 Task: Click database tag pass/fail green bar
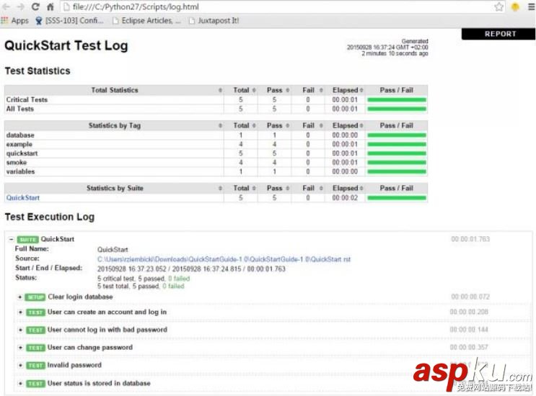pyautogui.click(x=397, y=135)
